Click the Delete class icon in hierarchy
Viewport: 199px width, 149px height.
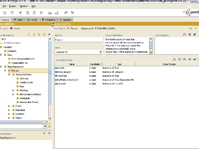[44, 34]
